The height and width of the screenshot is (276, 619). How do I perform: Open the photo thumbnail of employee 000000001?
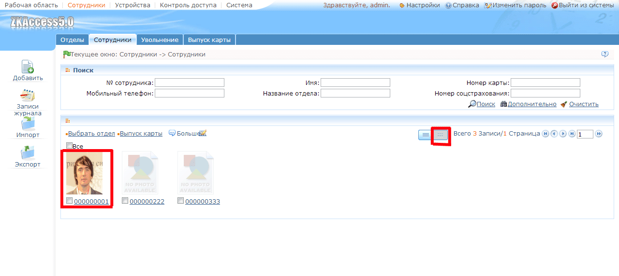pos(84,174)
